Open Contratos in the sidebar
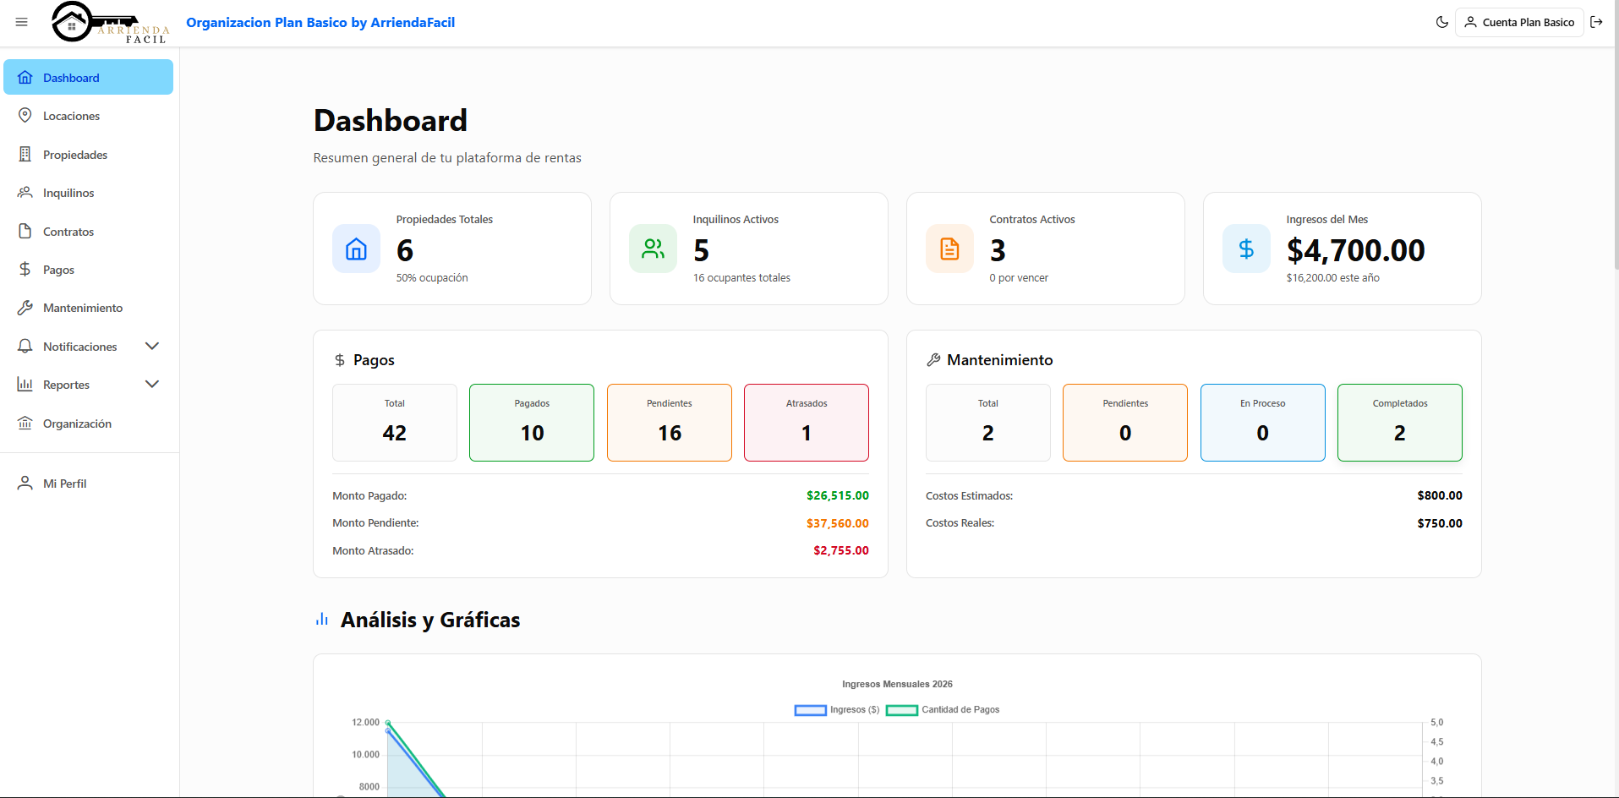1619x798 pixels. (89, 232)
